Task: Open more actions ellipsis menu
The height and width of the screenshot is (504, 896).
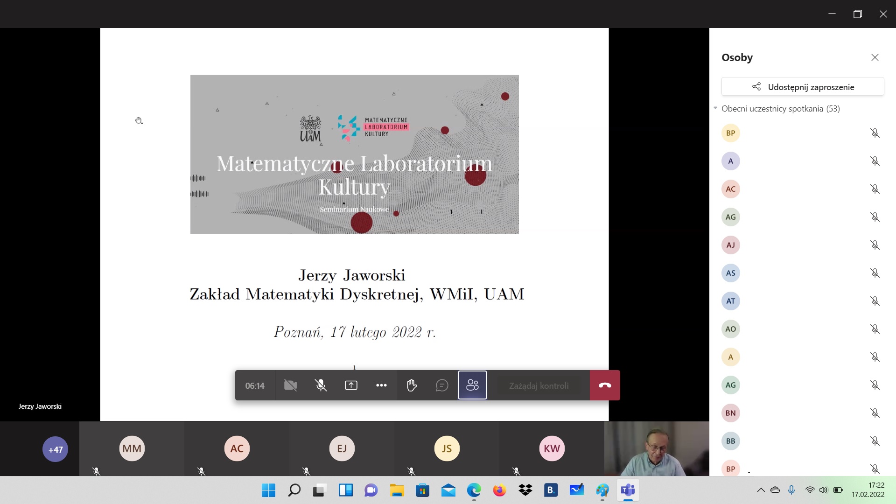Action: tap(381, 385)
